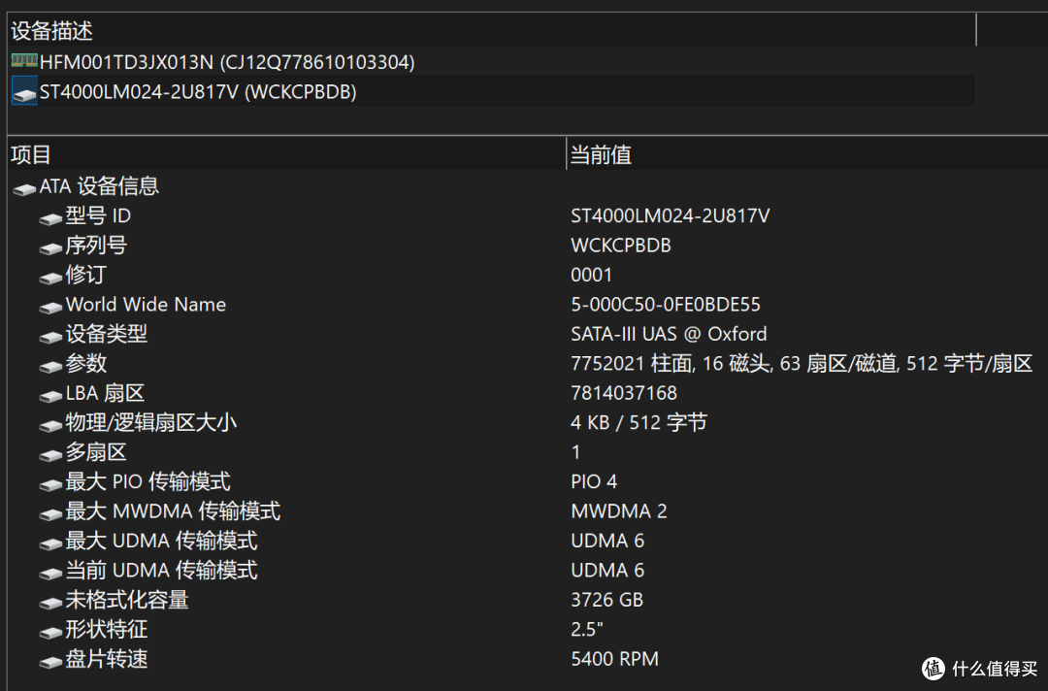
Task: Click the serial number value WCKCPBDB in 当前值 column
Action: click(620, 246)
